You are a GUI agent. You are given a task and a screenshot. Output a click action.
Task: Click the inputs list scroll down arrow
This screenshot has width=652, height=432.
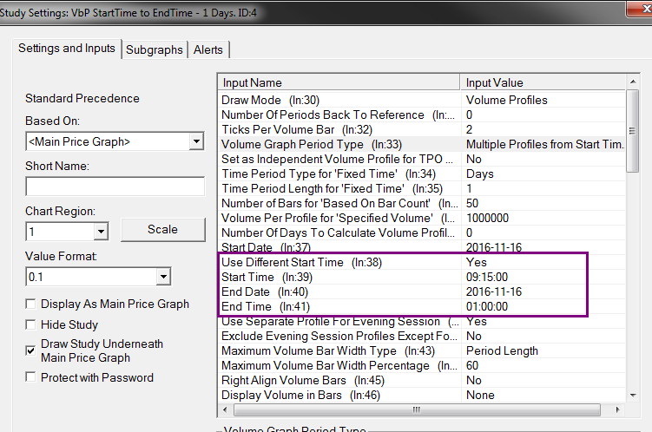[x=633, y=395]
